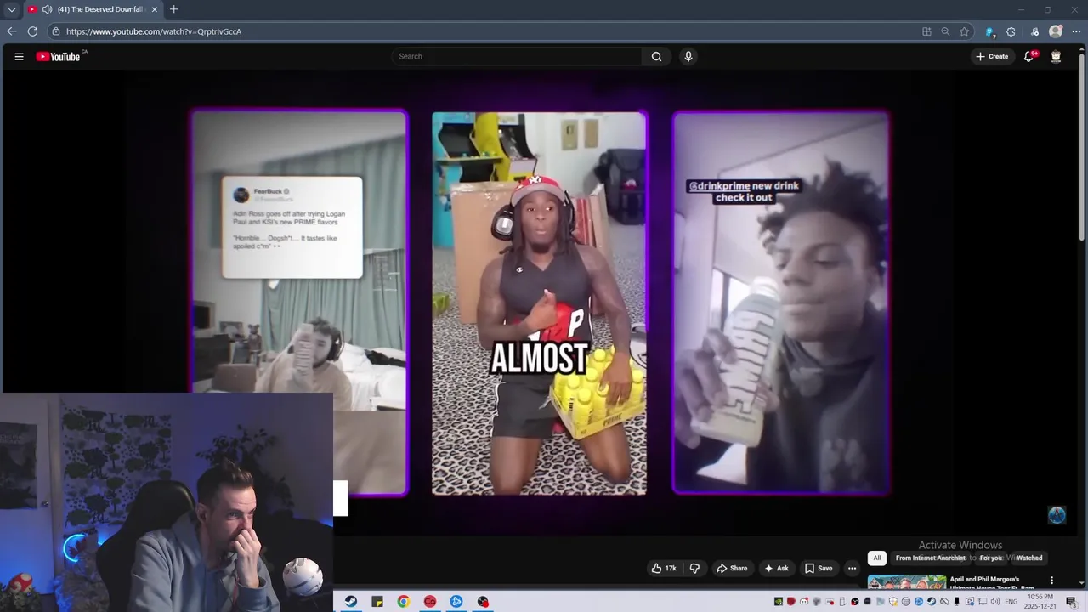Image resolution: width=1088 pixels, height=612 pixels.
Task: Close The Deserved Downfall tab
Action: [155, 9]
